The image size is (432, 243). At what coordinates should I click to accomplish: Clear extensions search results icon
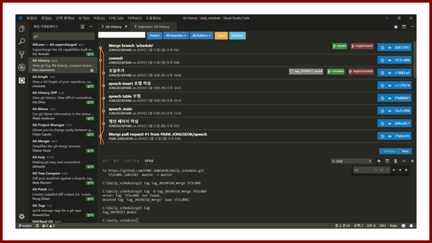pyautogui.click(x=82, y=27)
